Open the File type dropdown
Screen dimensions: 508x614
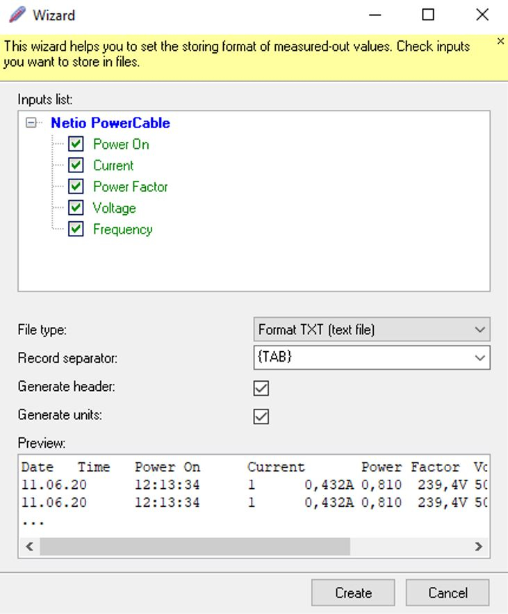pos(371,330)
